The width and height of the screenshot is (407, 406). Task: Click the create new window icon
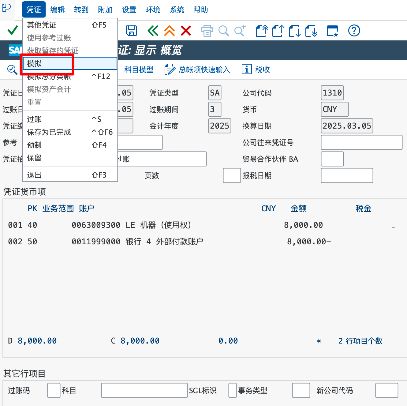pos(333,31)
